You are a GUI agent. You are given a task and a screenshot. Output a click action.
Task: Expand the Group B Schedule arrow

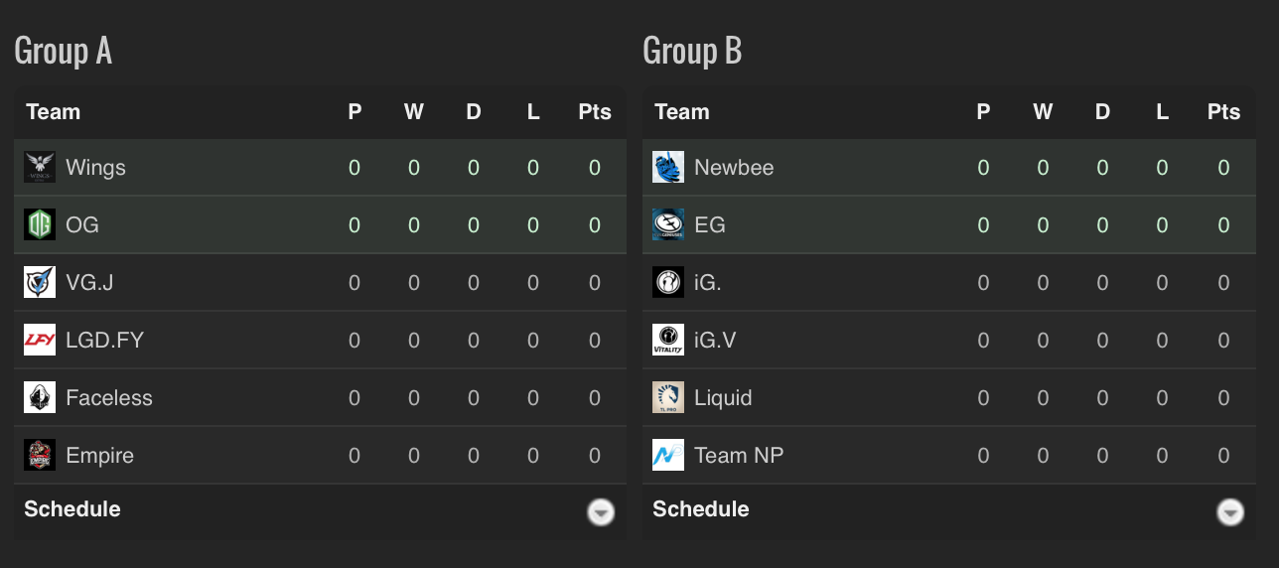click(1230, 512)
